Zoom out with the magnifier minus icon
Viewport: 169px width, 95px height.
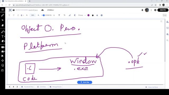point(27,15)
